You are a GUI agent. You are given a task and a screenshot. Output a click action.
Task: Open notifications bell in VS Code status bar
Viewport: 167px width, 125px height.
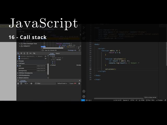tap(165, 100)
